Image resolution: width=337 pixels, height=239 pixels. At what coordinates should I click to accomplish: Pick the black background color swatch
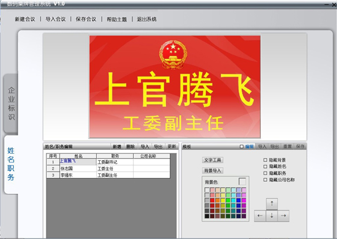(x=207, y=216)
